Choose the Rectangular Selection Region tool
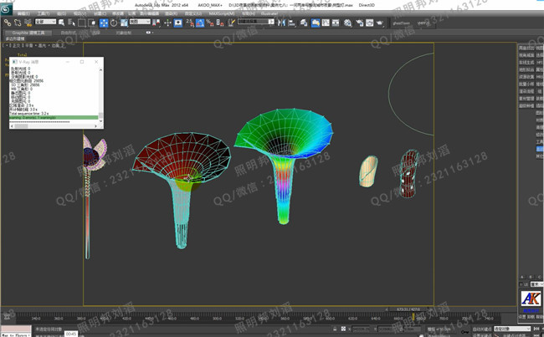This screenshot has width=544, height=337. point(82,23)
